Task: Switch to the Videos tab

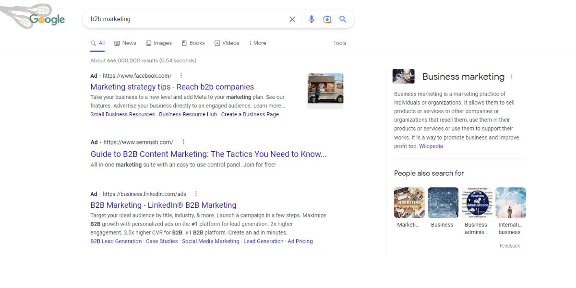Action: [x=227, y=43]
